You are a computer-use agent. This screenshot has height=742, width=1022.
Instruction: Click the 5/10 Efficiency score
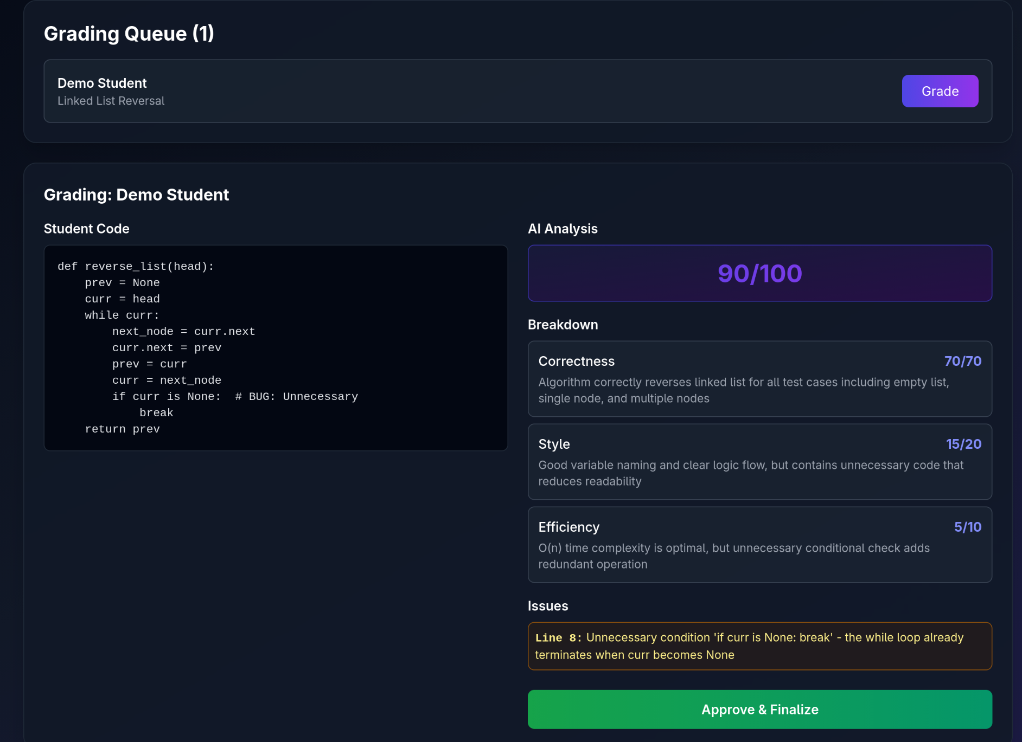[x=967, y=527]
